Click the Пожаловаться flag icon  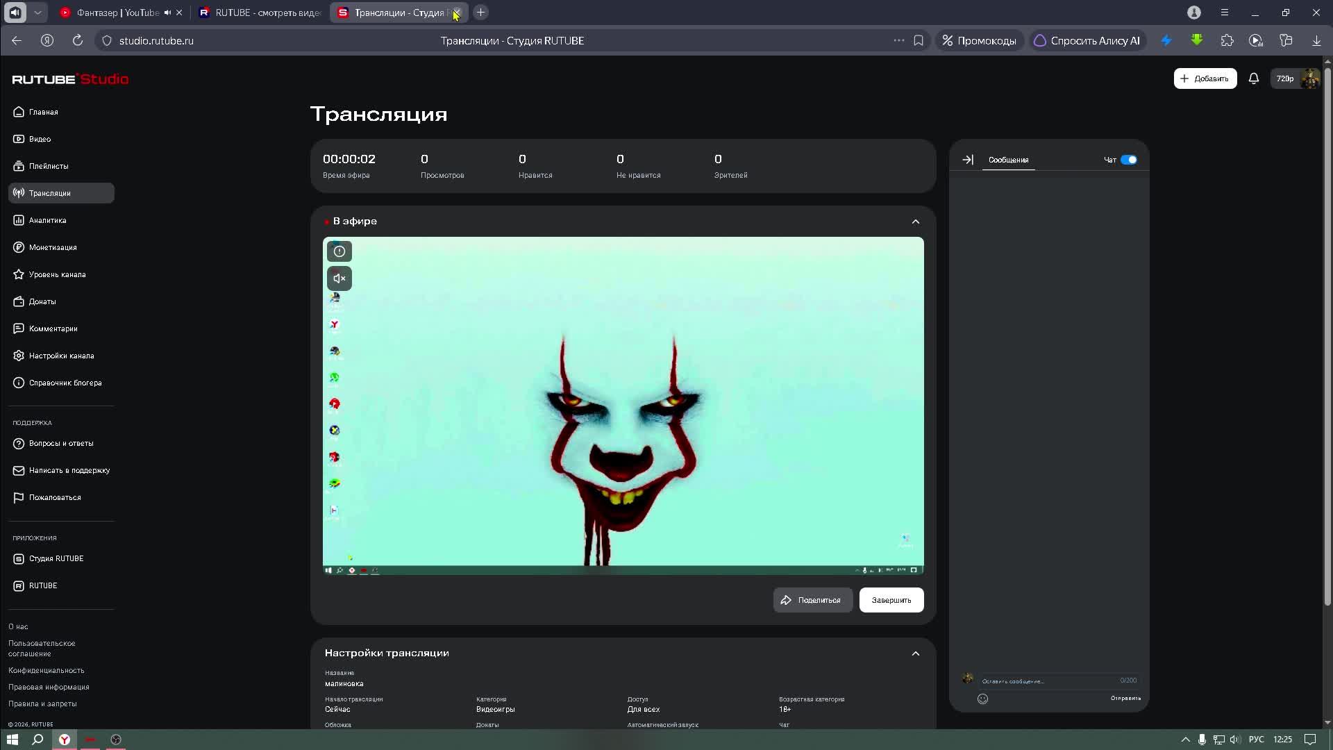click(19, 497)
